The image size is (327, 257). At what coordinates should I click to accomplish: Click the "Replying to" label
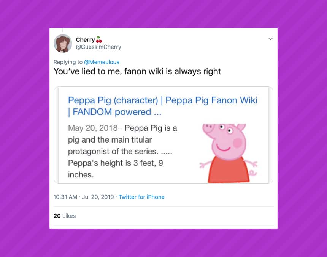click(68, 62)
